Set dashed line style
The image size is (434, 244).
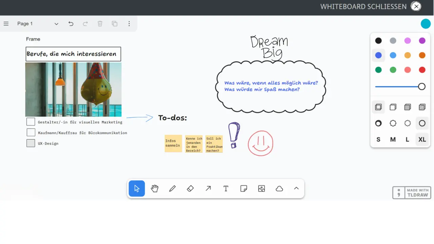click(x=393, y=123)
